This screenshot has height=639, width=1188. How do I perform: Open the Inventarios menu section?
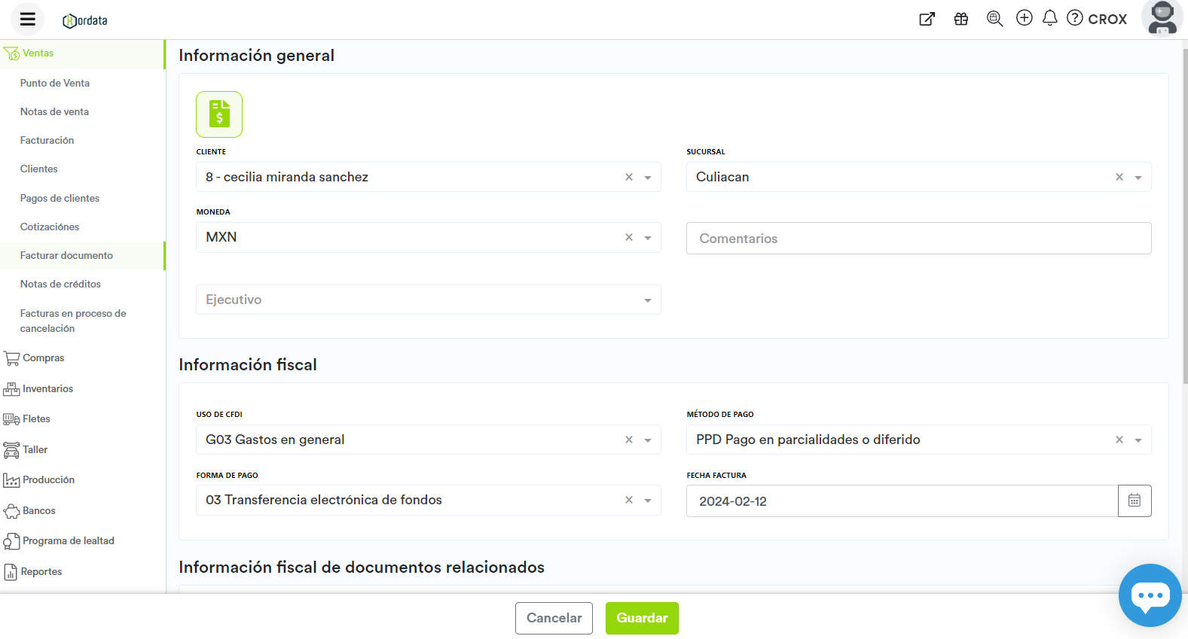point(47,388)
